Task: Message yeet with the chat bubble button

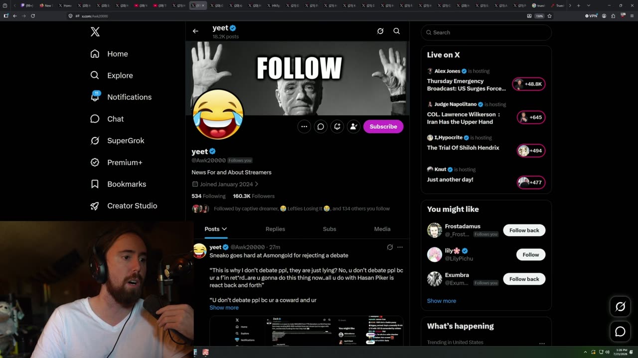Action: (320, 127)
